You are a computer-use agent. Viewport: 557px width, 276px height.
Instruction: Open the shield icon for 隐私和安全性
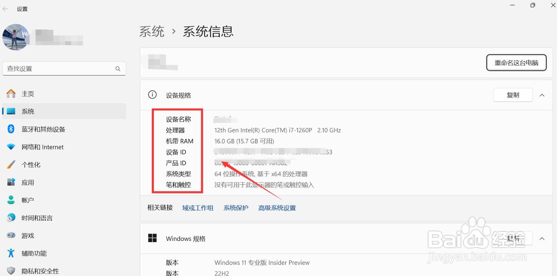click(11, 271)
